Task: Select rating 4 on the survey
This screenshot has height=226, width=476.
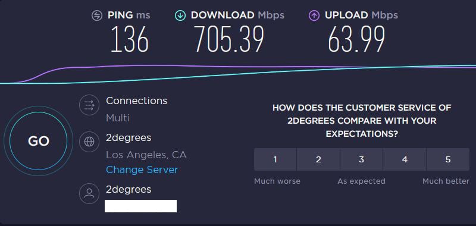Action: 405,159
